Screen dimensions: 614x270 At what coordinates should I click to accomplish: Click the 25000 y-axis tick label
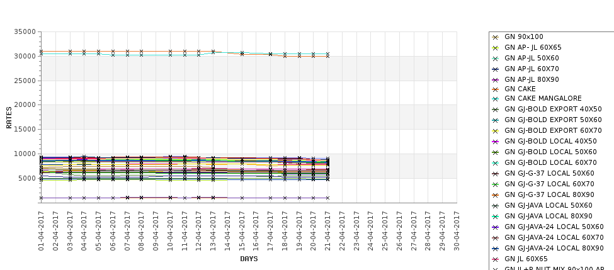point(25,81)
